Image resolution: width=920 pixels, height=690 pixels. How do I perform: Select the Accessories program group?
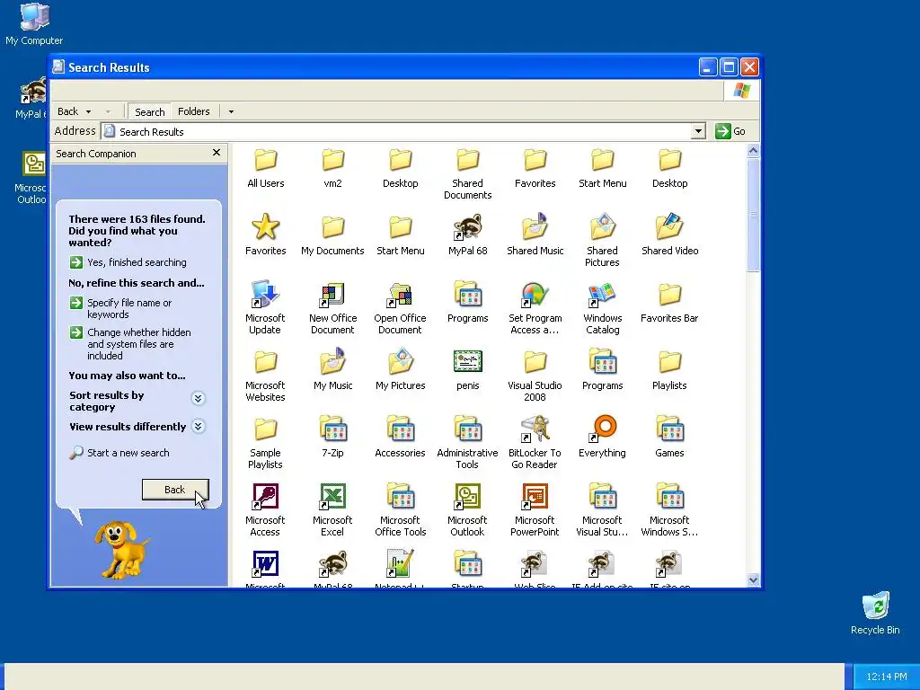click(x=400, y=438)
